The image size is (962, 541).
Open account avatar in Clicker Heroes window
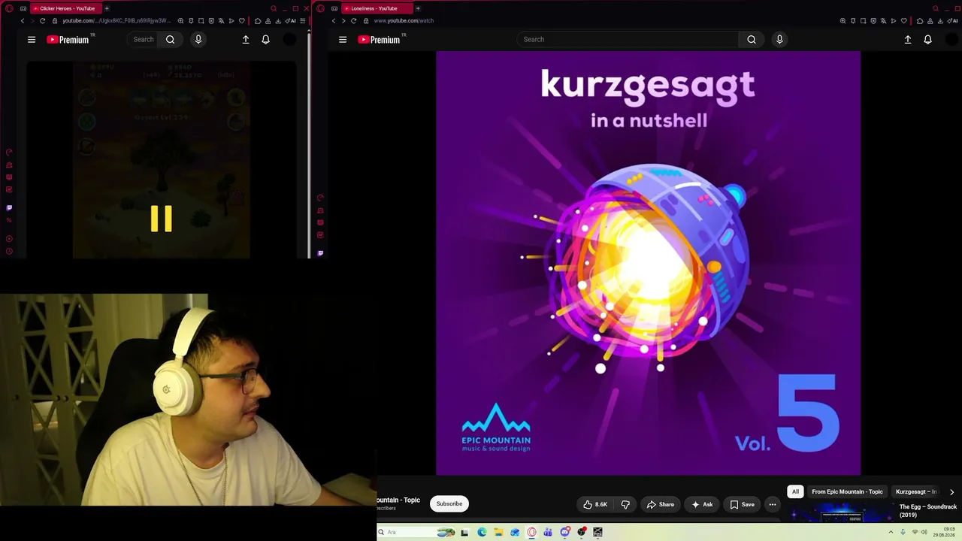point(289,39)
